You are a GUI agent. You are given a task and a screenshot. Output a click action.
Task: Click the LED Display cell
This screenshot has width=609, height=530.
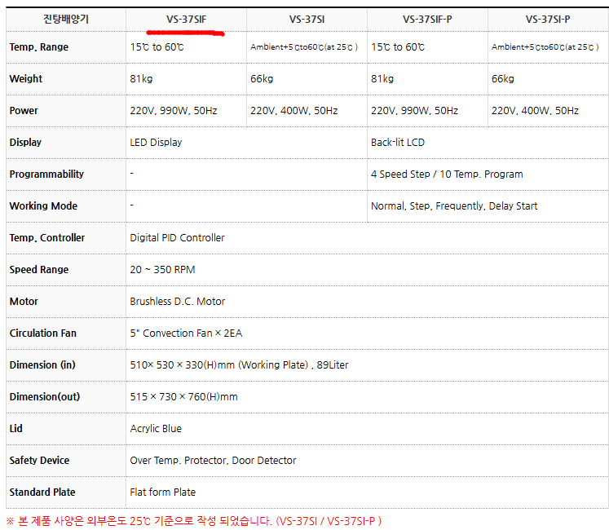157,143
